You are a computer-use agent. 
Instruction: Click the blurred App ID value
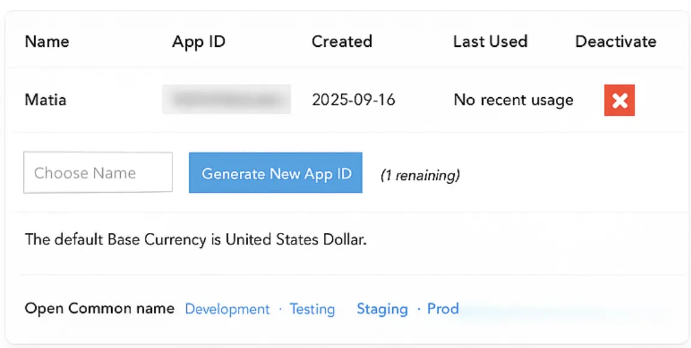point(227,100)
